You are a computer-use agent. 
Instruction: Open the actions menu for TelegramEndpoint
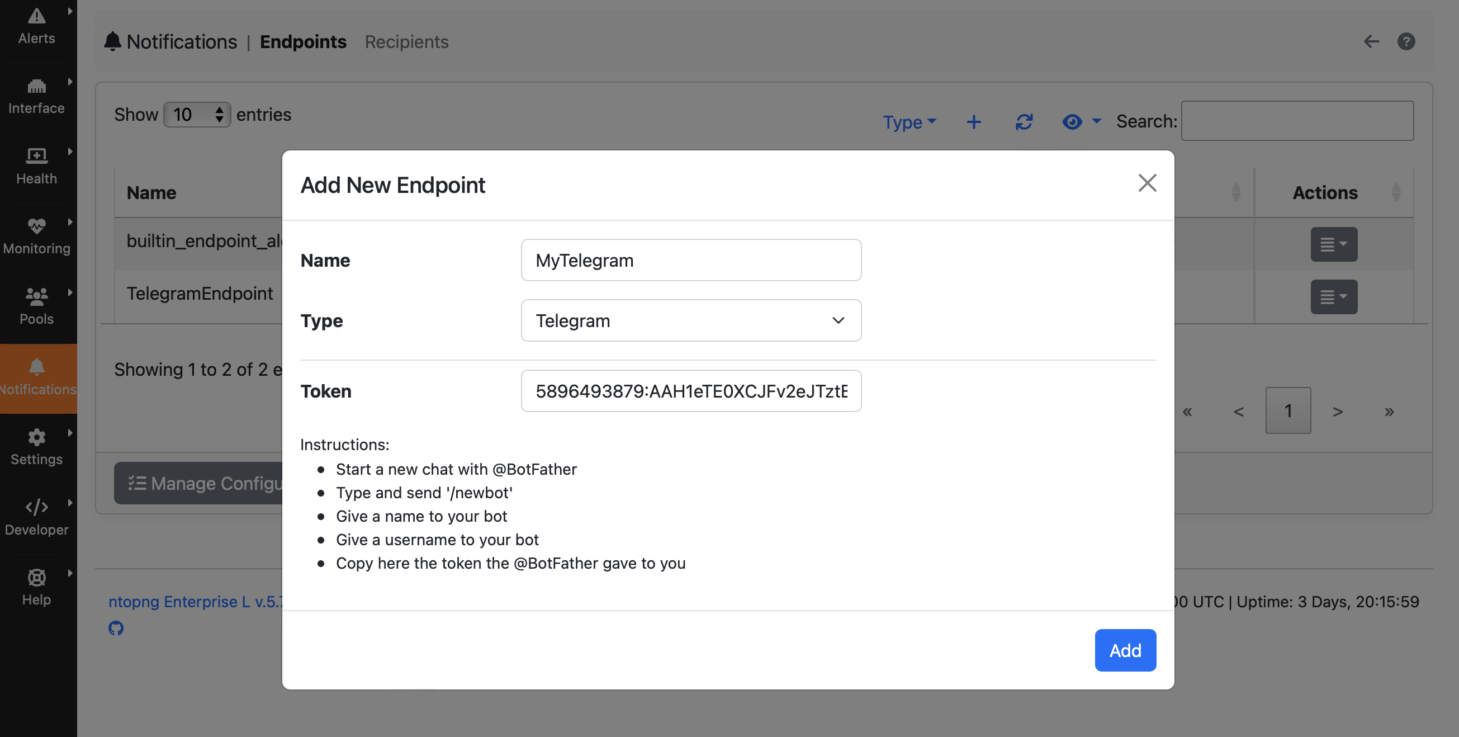click(1334, 297)
